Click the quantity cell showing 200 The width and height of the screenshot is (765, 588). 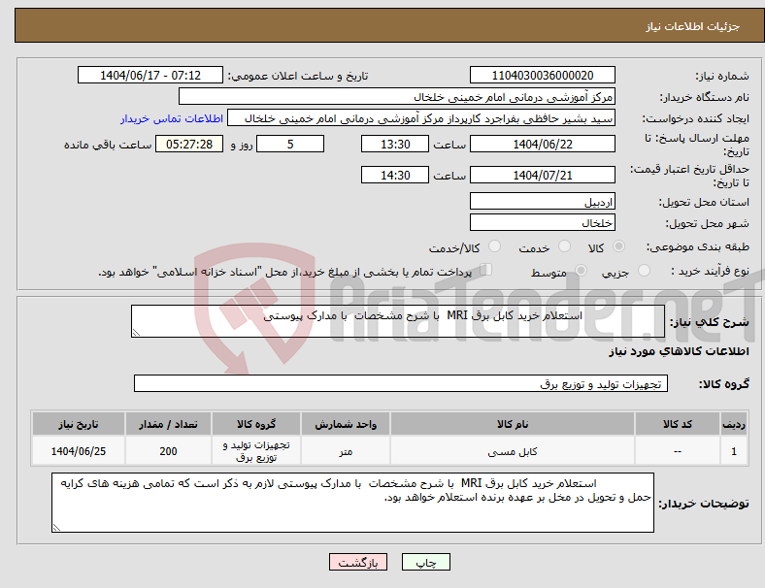[168, 451]
